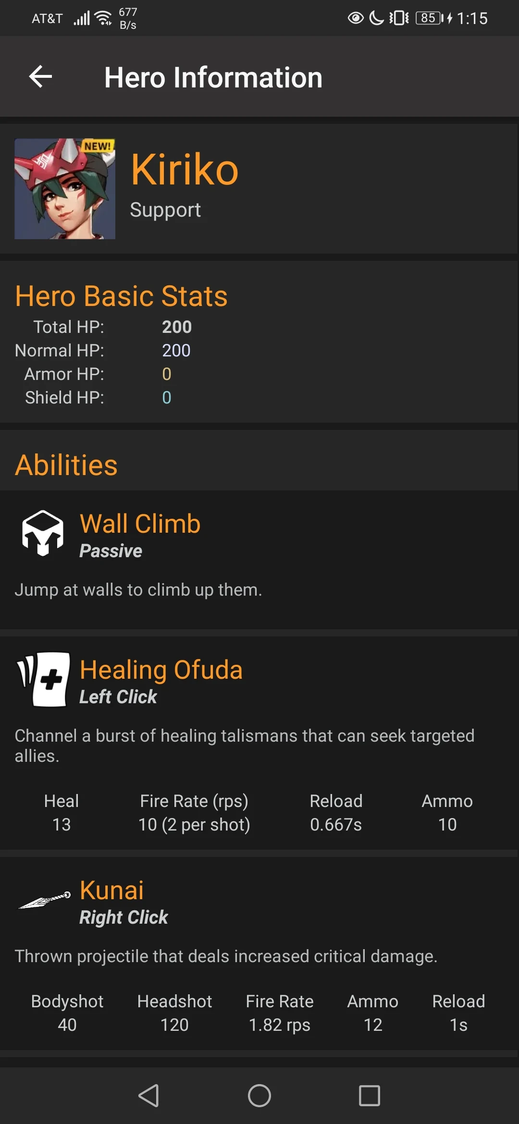Tap the Hero Basic Stats heading

[121, 296]
